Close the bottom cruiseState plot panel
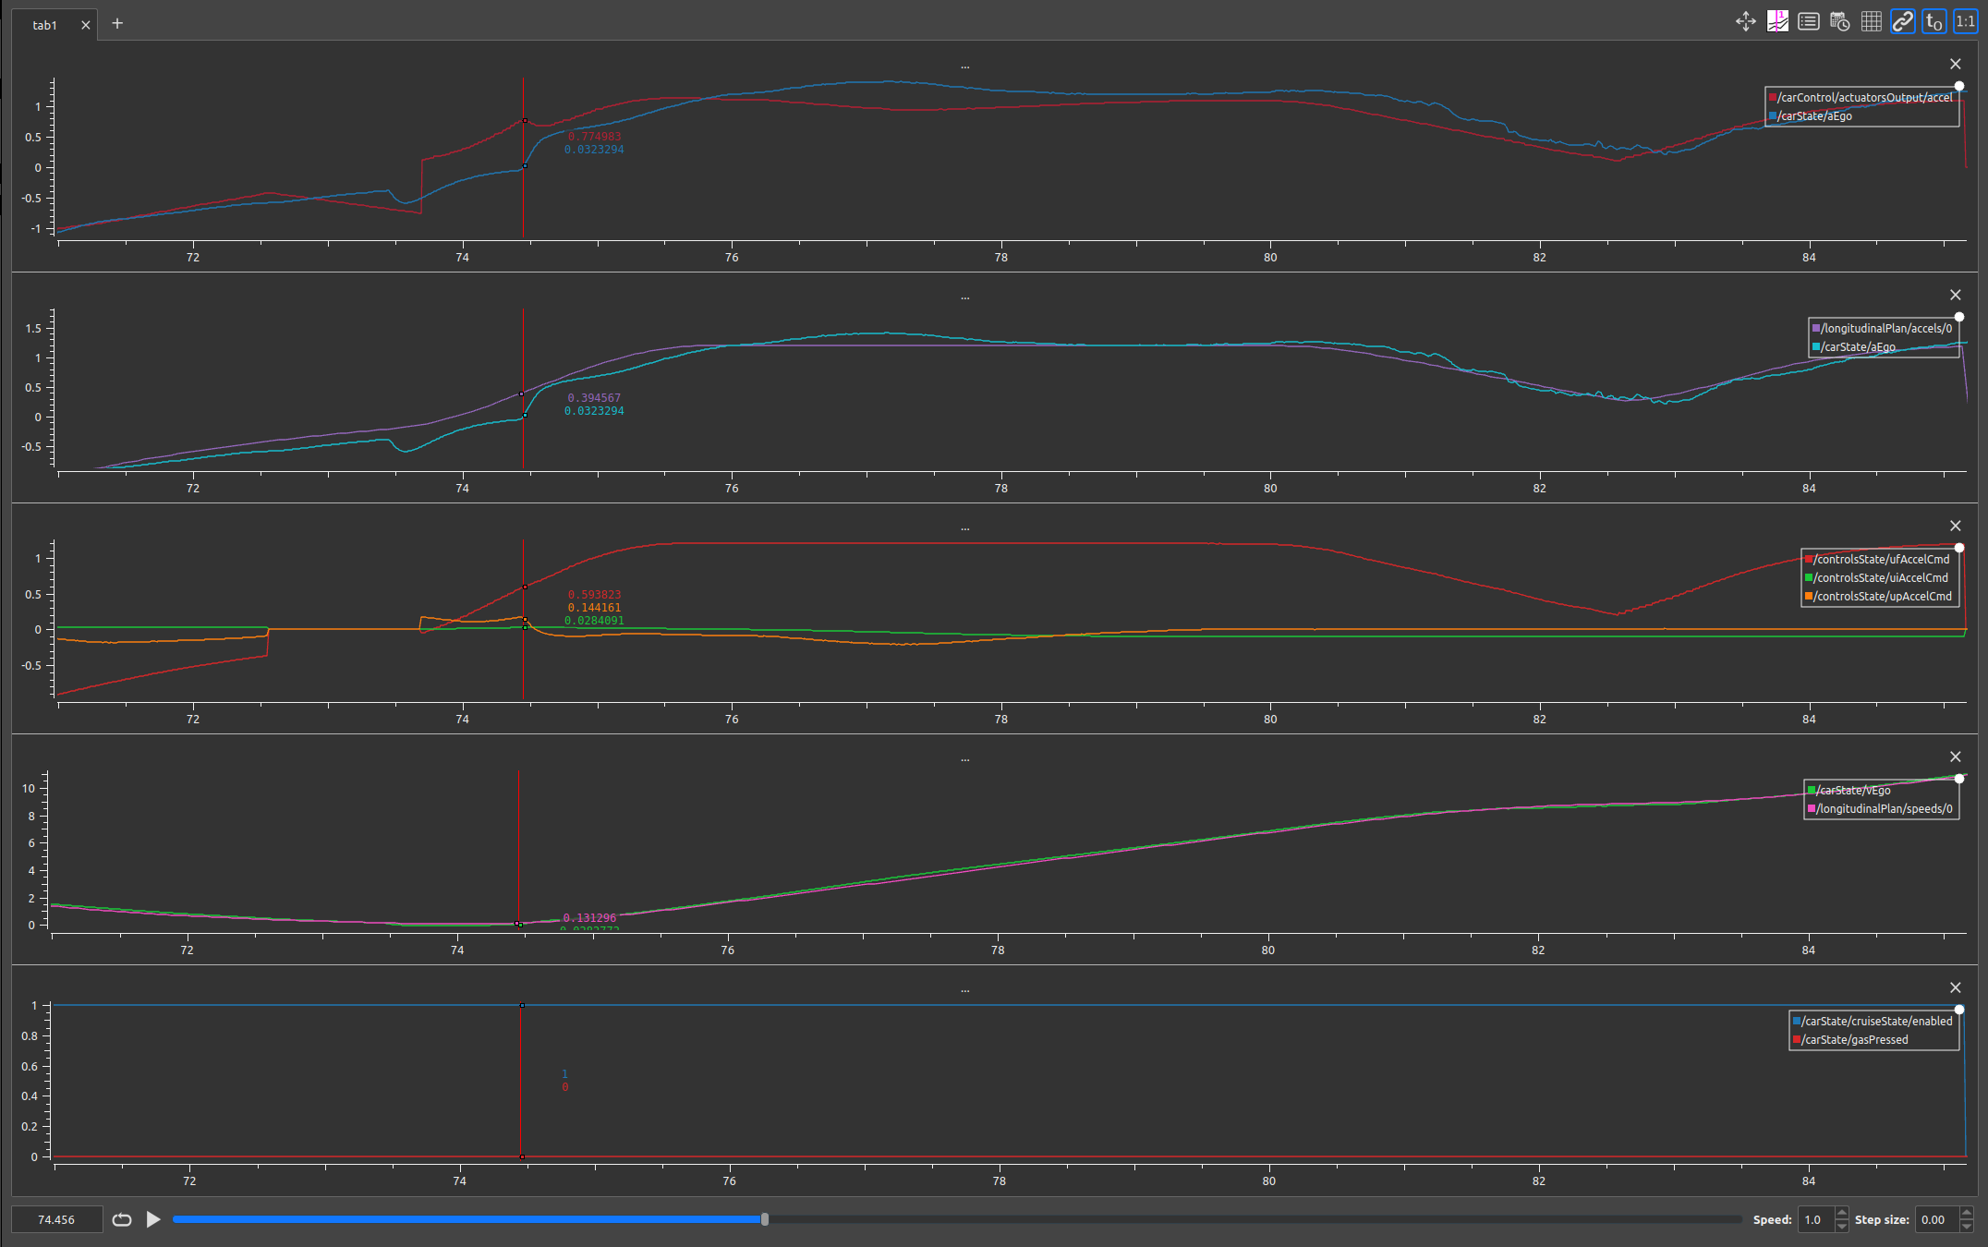1988x1247 pixels. (1956, 987)
